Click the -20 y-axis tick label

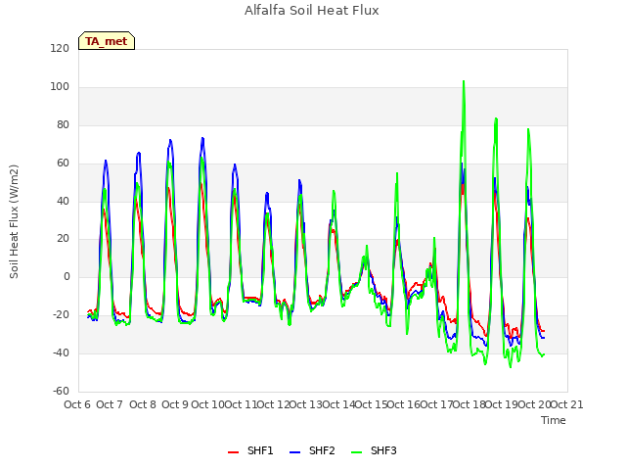tap(61, 315)
